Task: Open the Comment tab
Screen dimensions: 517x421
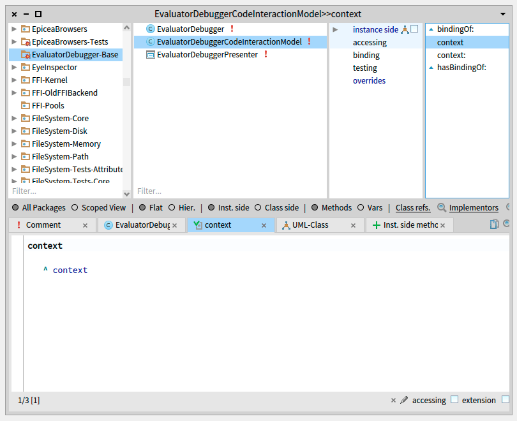Action: [43, 225]
